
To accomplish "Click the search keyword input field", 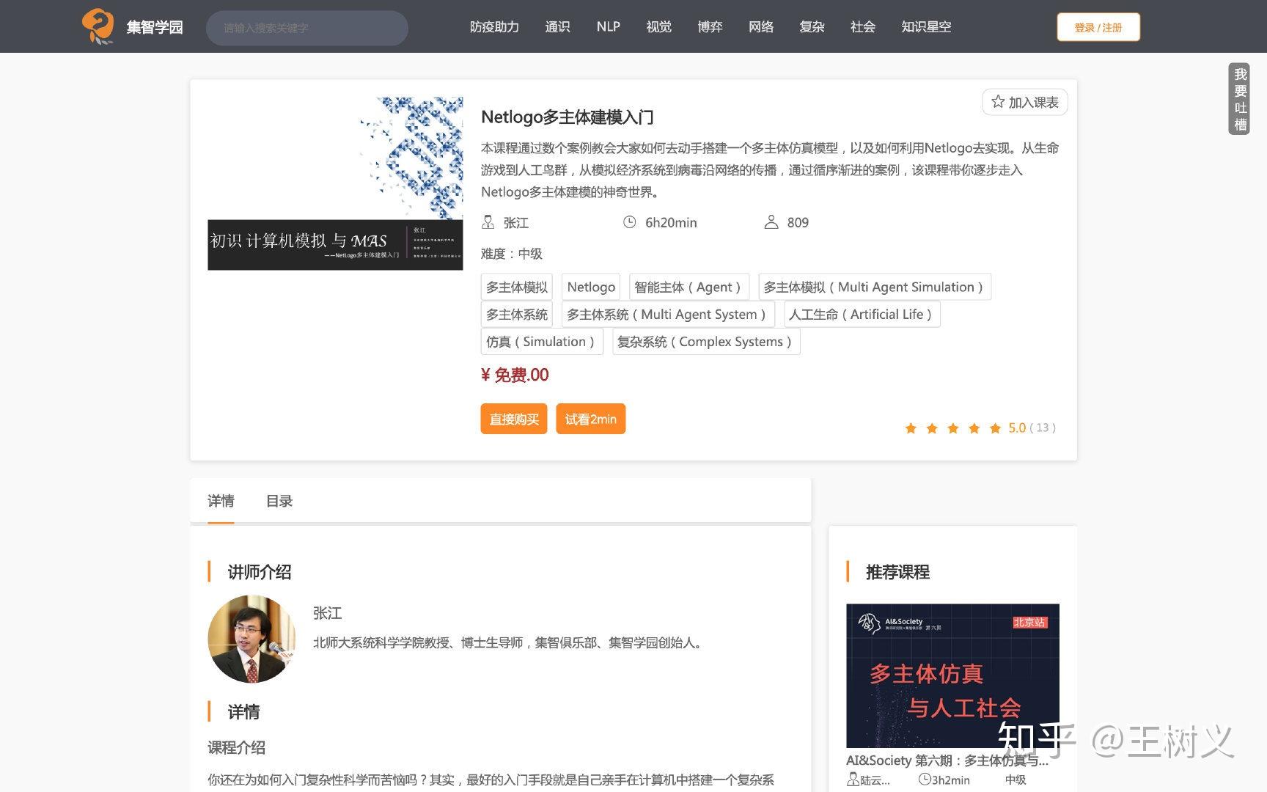I will click(x=306, y=27).
